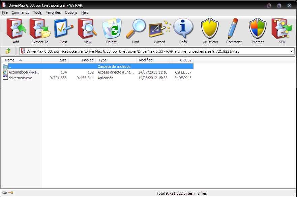The width and height of the screenshot is (297, 197).
Task: Select the AccionglobalXkike... file name
Action: (24, 72)
